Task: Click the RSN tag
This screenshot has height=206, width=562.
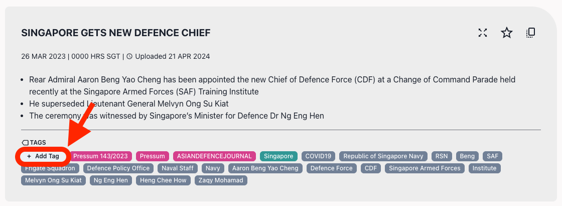Action: 442,156
